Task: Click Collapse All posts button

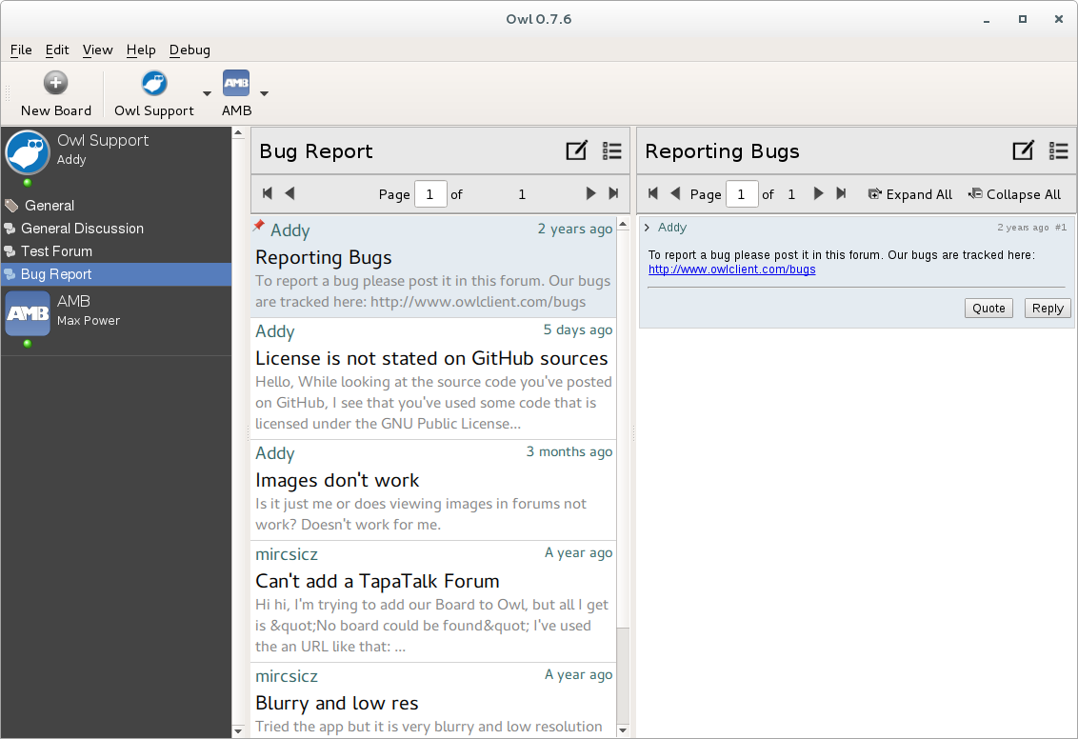Action: pyautogui.click(x=1015, y=194)
